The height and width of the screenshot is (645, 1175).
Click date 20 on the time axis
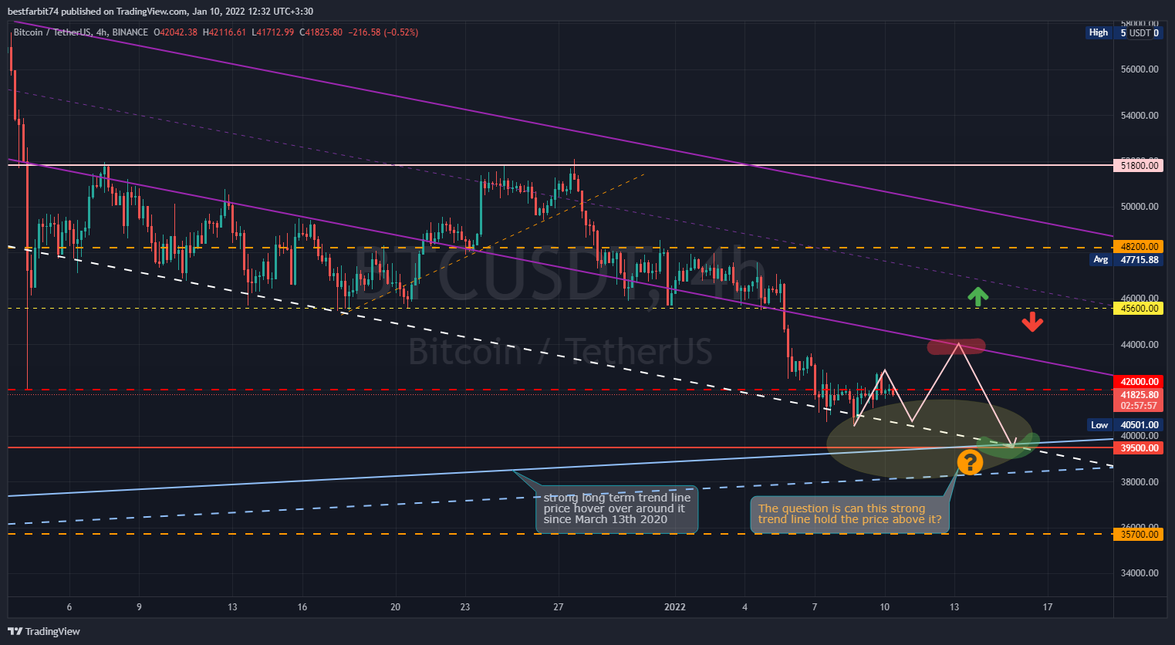coord(396,607)
